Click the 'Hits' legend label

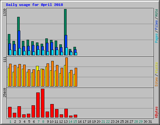pyautogui.click(x=156, y=13)
